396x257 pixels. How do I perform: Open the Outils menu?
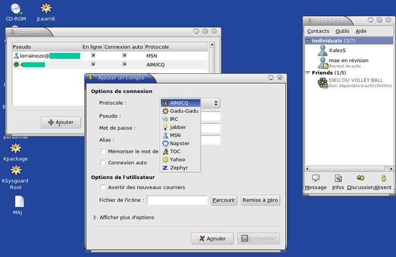click(342, 31)
